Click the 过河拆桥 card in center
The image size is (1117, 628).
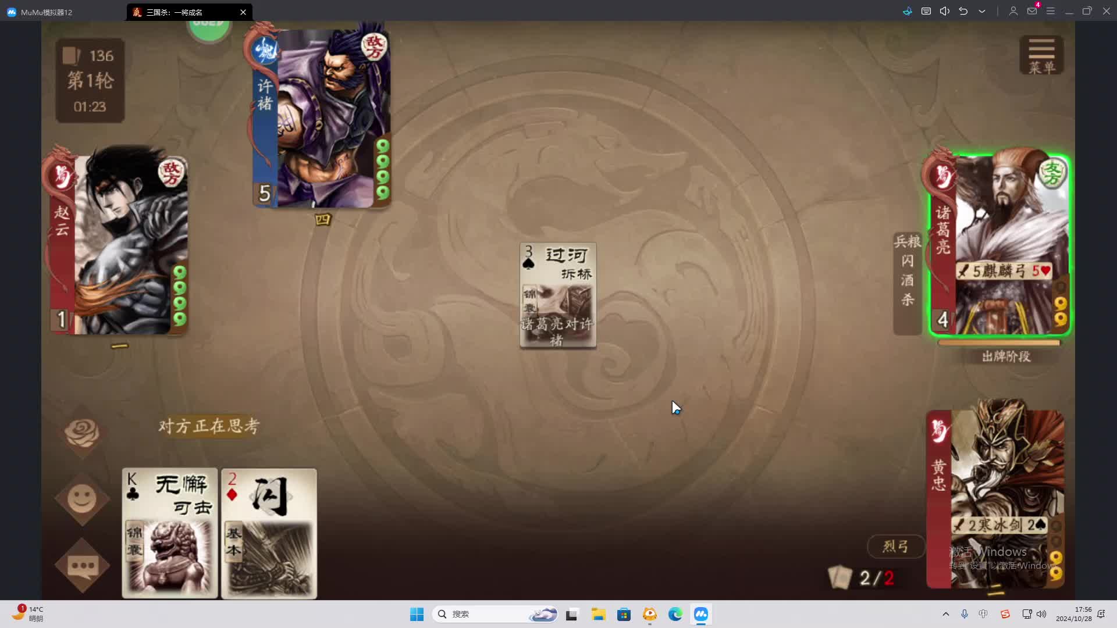pyautogui.click(x=558, y=295)
